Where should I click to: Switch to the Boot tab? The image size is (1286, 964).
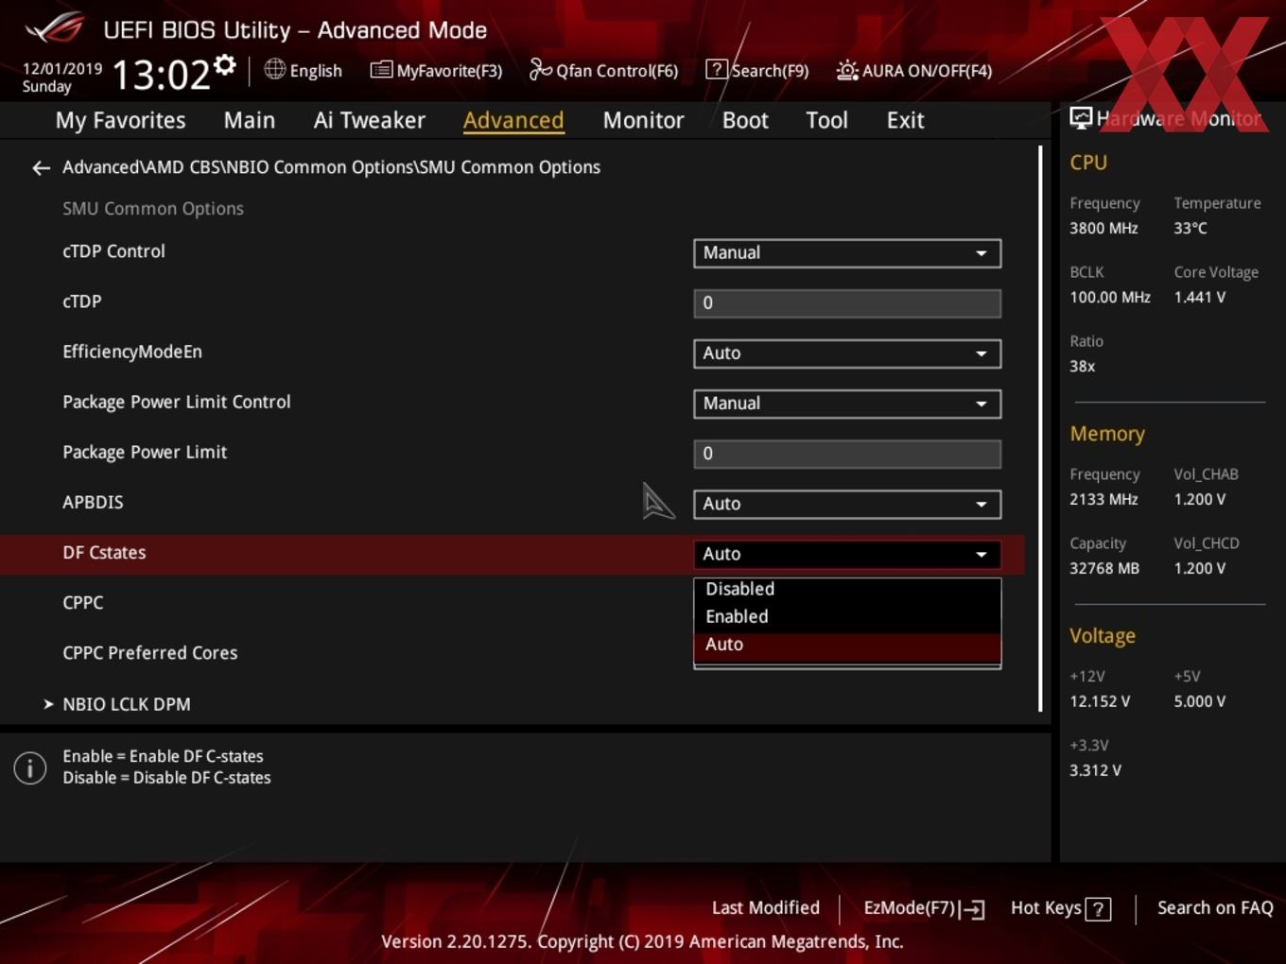pyautogui.click(x=745, y=120)
